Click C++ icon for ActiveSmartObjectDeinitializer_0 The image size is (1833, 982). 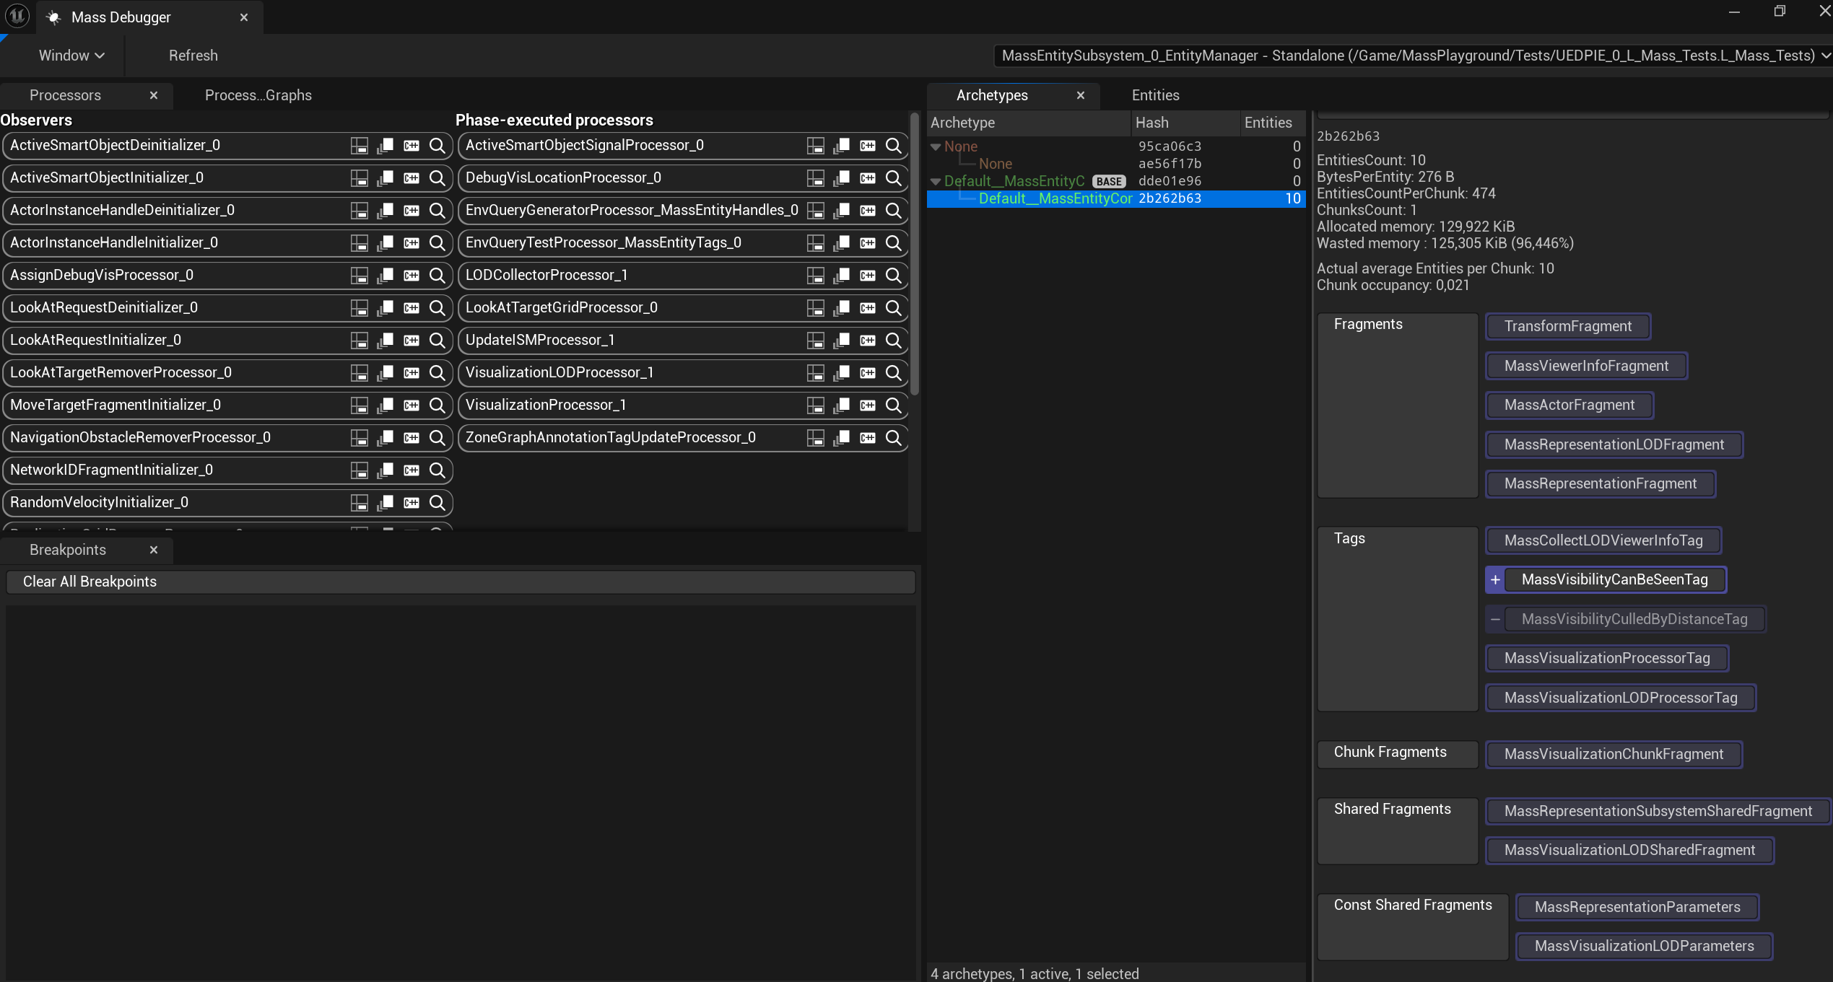(411, 146)
